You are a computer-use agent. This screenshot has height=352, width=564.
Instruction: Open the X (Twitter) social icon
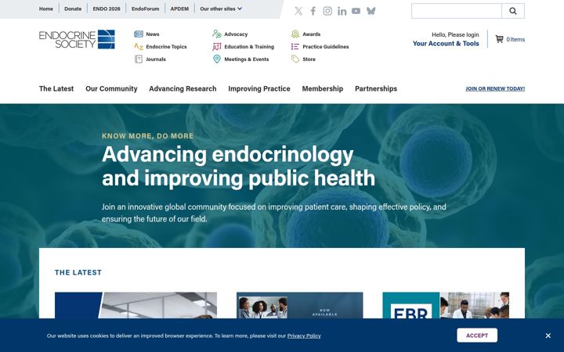[298, 11]
